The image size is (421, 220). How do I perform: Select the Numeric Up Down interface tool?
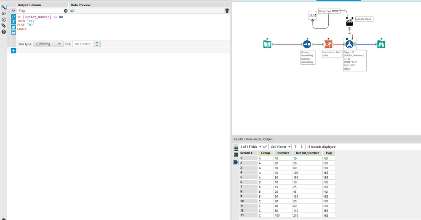coord(312,15)
